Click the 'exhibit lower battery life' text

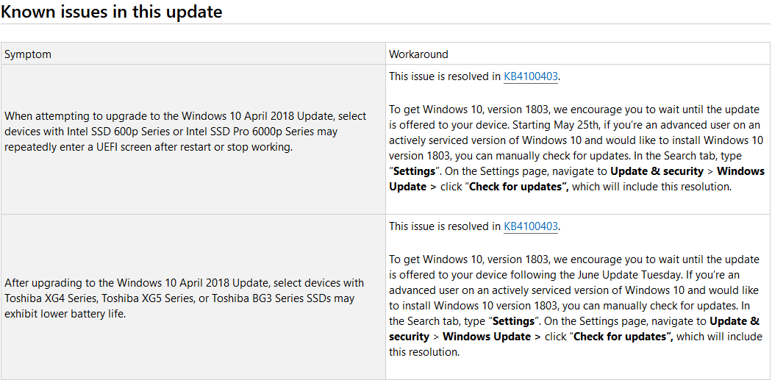[x=65, y=314]
